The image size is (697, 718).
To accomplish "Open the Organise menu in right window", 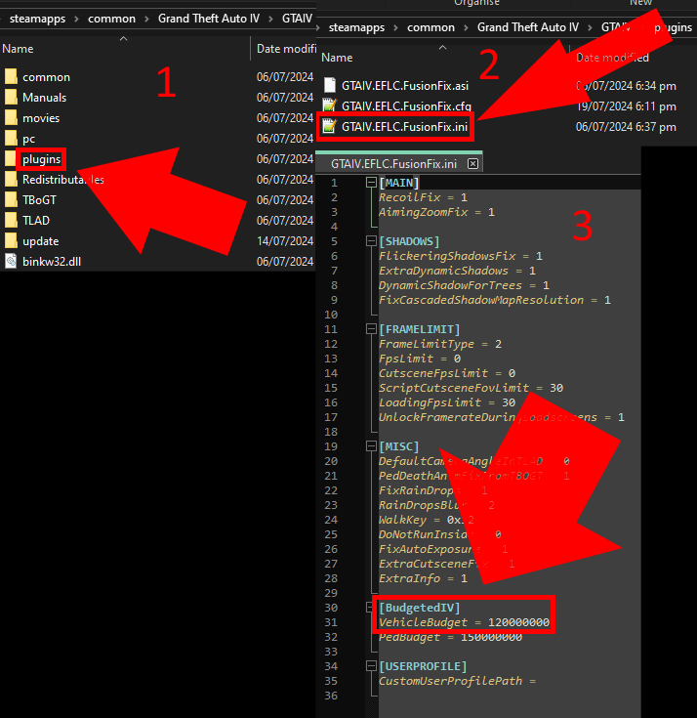I will [476, 3].
